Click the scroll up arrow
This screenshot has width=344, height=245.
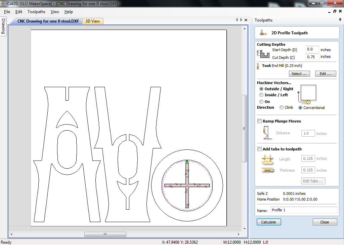pos(245,29)
